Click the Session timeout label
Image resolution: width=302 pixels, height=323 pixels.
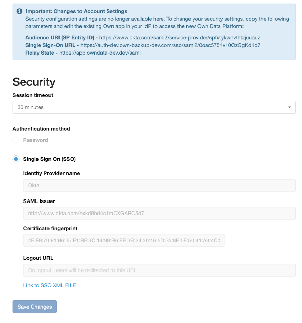pos(32,95)
